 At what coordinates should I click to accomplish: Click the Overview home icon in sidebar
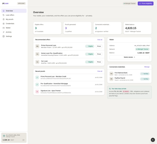[4, 11]
